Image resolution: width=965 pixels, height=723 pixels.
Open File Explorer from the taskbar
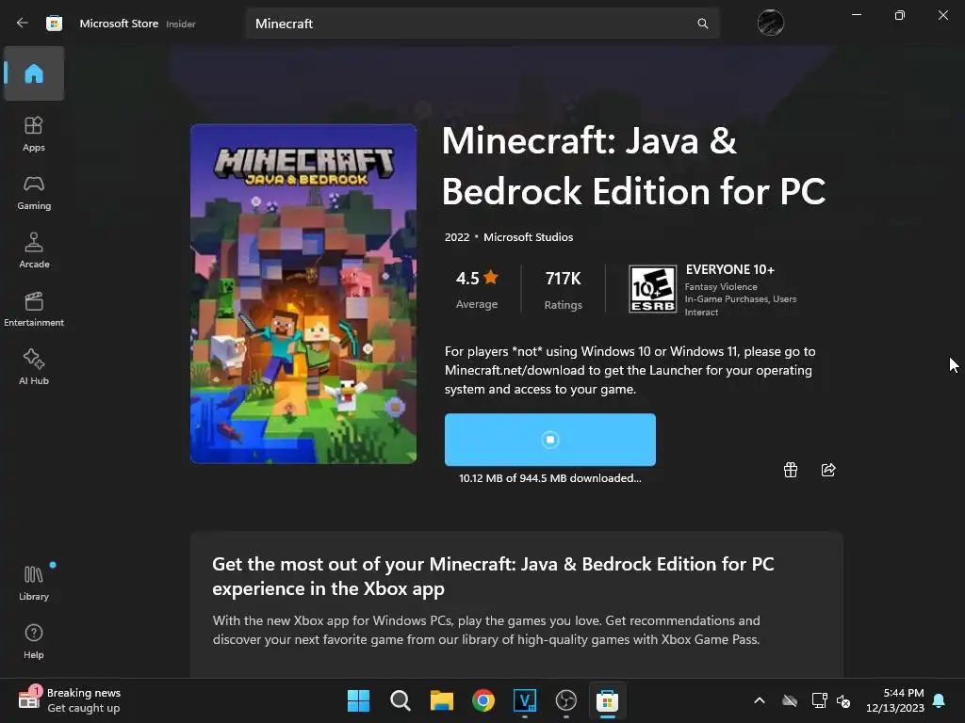442,700
